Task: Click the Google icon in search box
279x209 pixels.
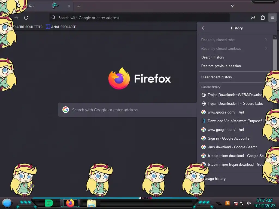Action: pos(66,110)
